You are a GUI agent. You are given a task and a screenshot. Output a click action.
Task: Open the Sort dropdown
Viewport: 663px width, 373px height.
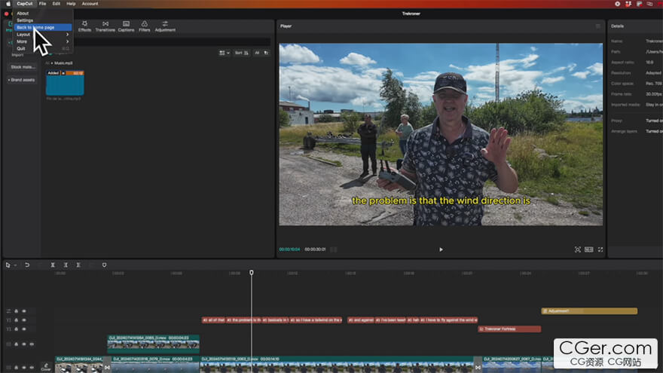[x=241, y=53]
